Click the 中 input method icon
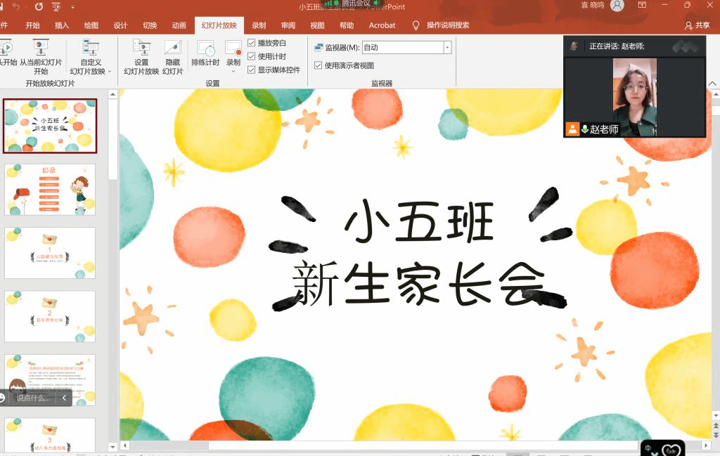 coord(648,448)
